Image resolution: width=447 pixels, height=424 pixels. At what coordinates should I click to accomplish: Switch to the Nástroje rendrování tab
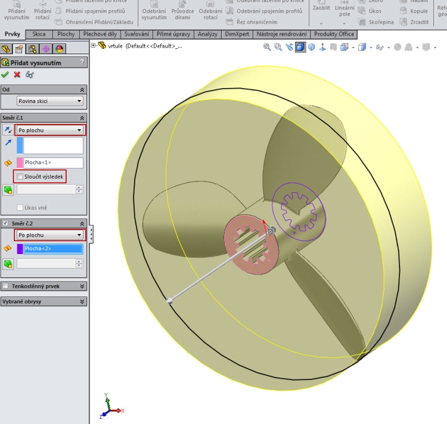[282, 34]
